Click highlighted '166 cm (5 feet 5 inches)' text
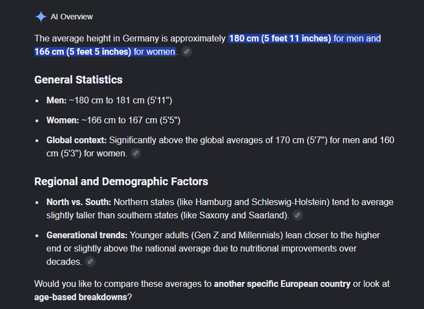424x309 pixels. [83, 51]
